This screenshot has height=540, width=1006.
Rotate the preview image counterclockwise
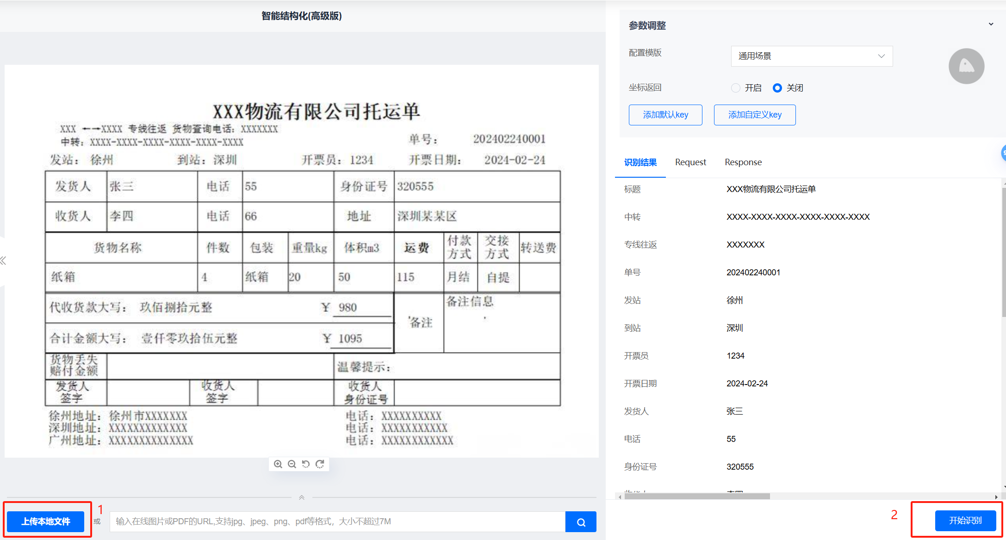coord(305,464)
